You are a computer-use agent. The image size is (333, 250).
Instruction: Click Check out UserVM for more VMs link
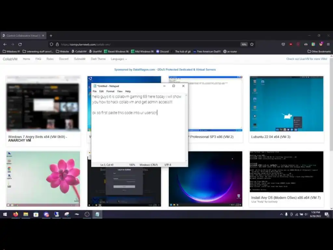point(307,59)
